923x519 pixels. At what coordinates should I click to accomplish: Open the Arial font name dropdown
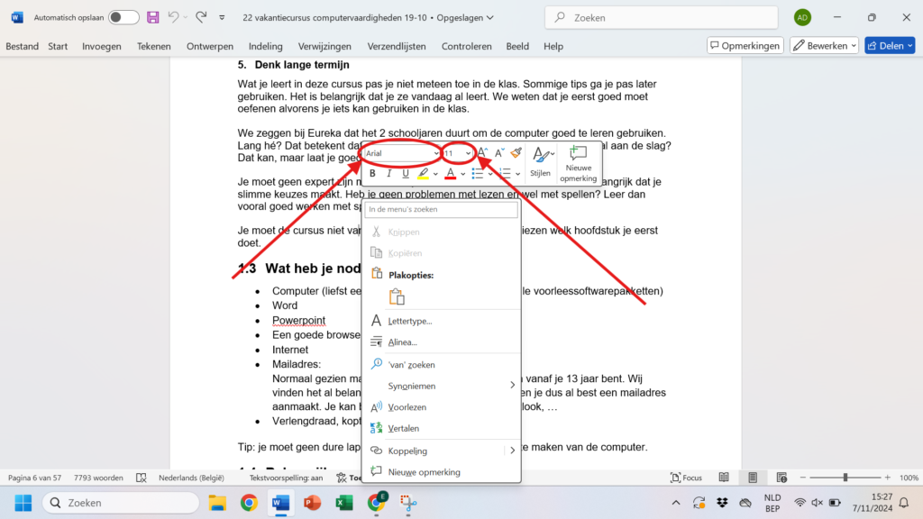[x=402, y=154]
